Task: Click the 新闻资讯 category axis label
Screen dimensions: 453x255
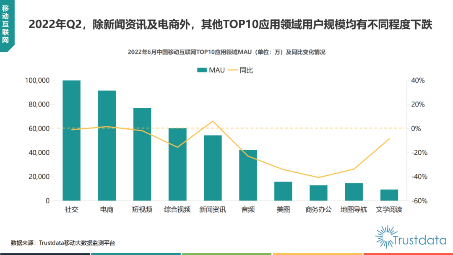Action: click(x=213, y=209)
